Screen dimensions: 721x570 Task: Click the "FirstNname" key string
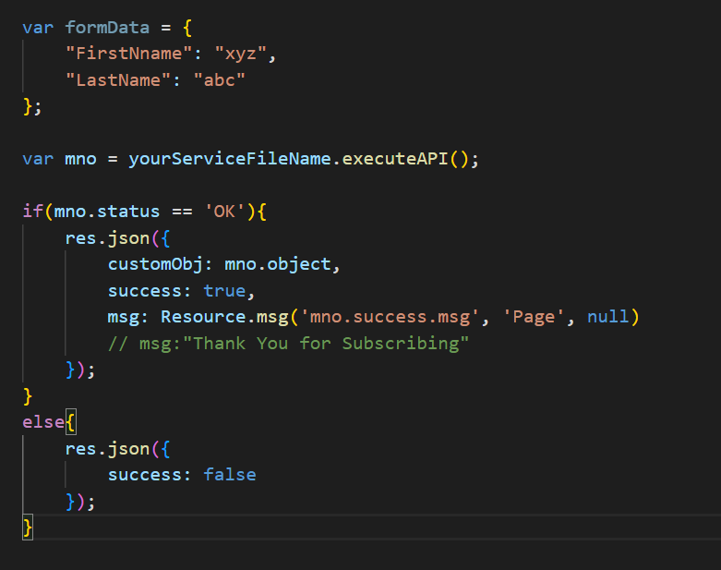click(x=128, y=54)
